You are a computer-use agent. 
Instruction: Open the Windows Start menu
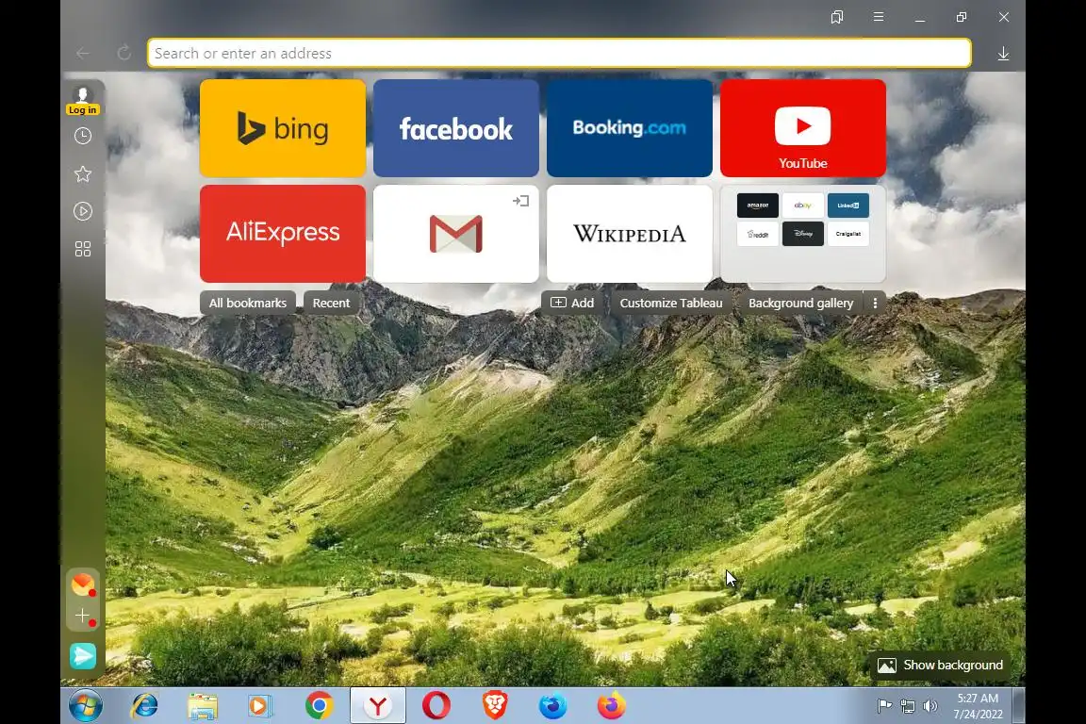point(86,706)
